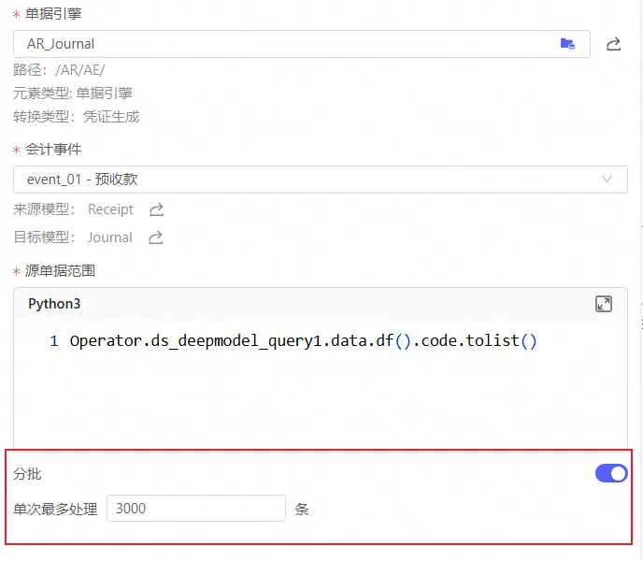
Task: Disable the 分批 batch toggle
Action: (x=611, y=474)
